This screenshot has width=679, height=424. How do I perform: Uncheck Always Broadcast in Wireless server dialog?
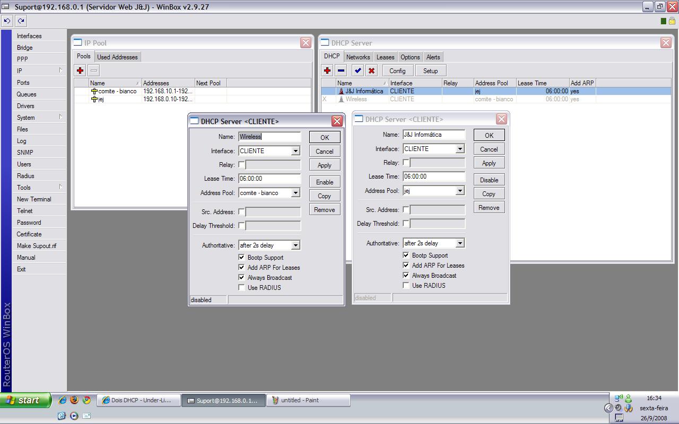pyautogui.click(x=242, y=278)
